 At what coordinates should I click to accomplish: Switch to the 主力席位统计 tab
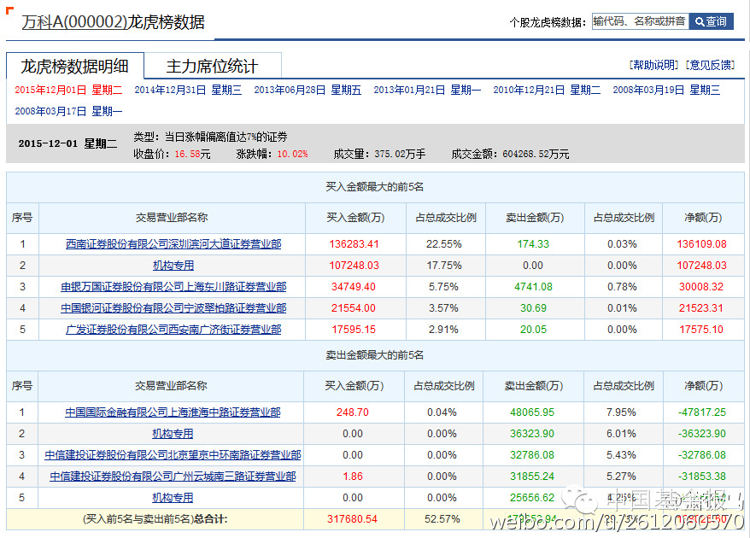(x=214, y=65)
